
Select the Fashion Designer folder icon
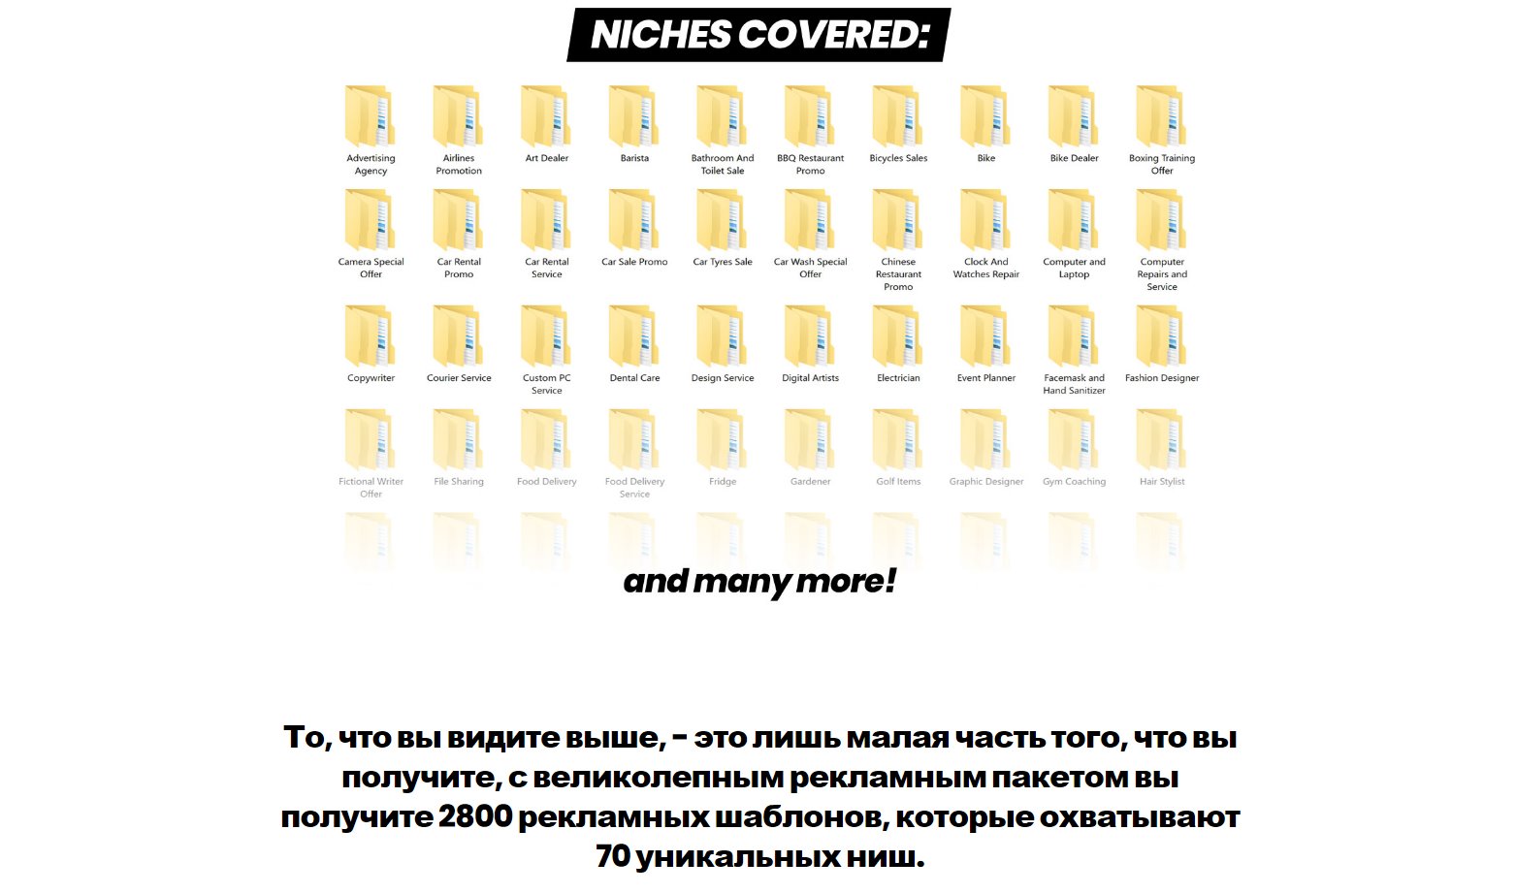1162,336
